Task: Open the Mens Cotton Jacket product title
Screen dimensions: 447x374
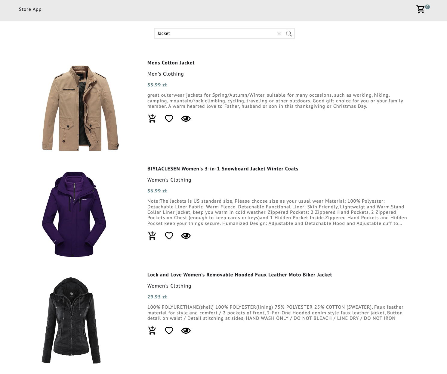Action: pos(171,63)
